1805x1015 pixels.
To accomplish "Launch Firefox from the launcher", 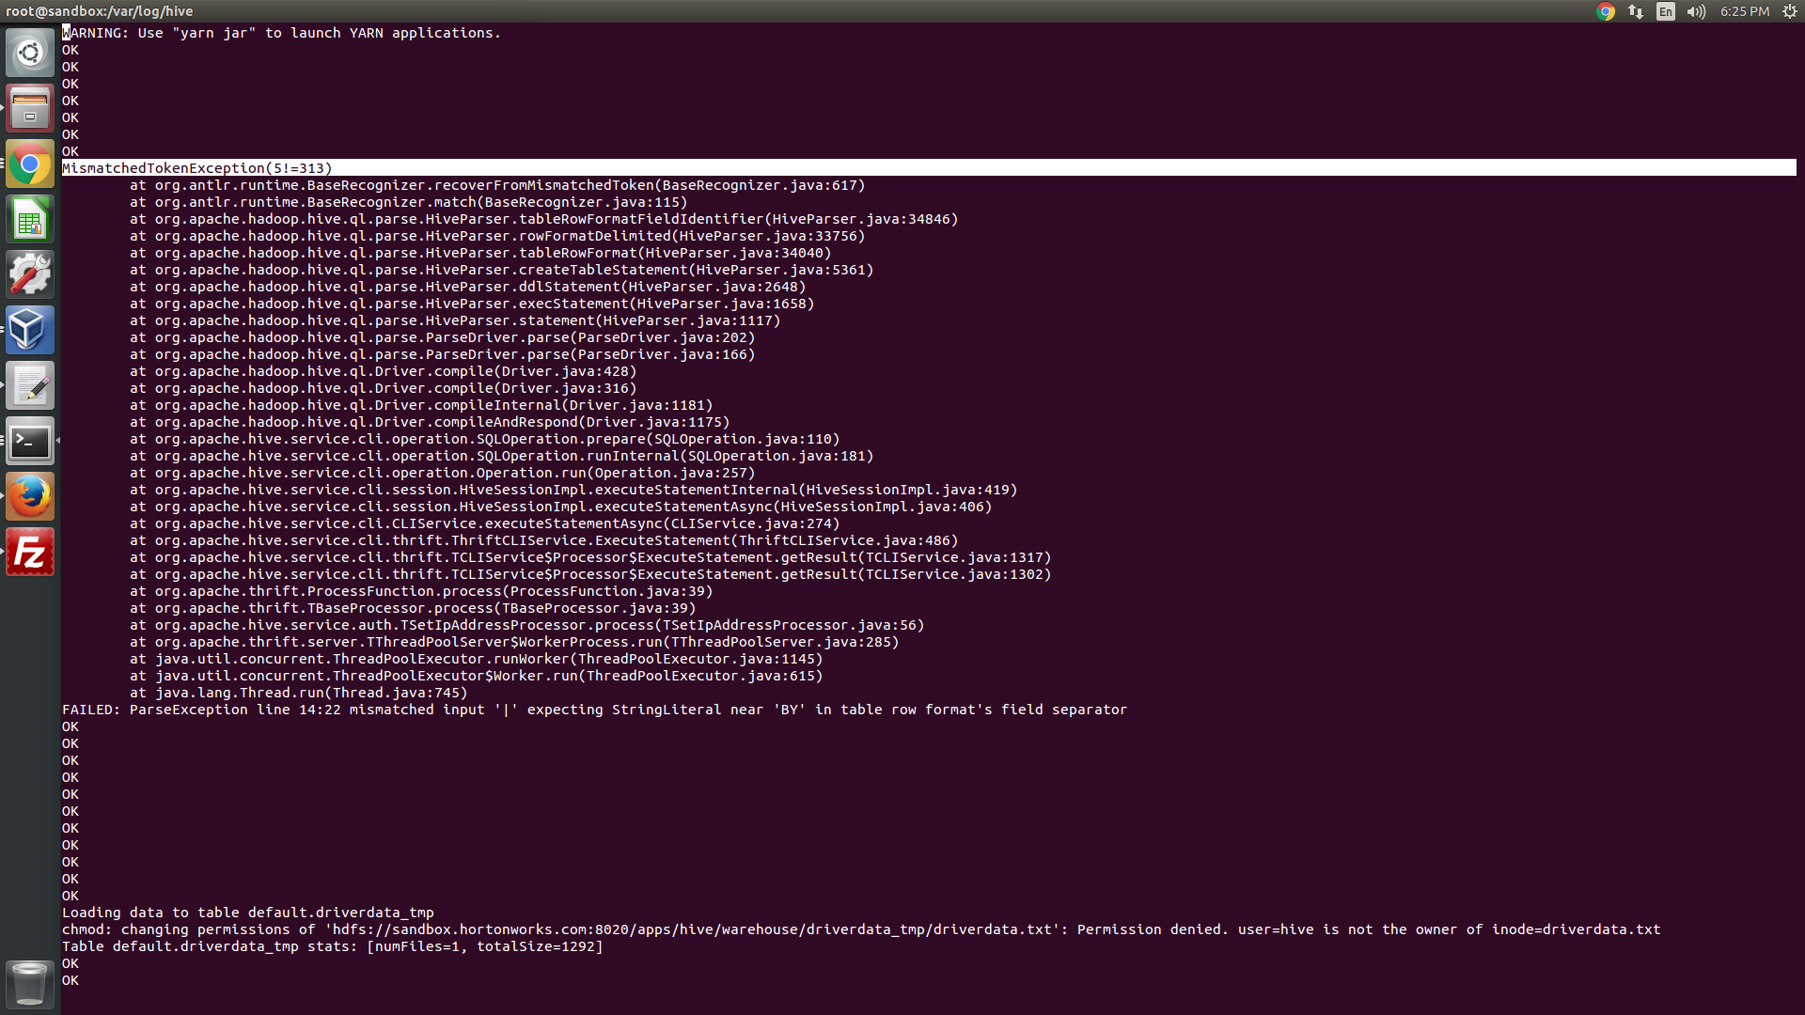I will [30, 496].
